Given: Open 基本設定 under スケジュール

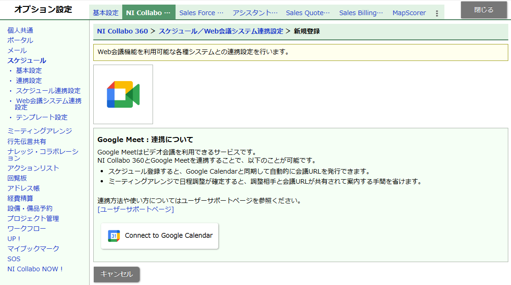Looking at the screenshot, I should click(29, 71).
